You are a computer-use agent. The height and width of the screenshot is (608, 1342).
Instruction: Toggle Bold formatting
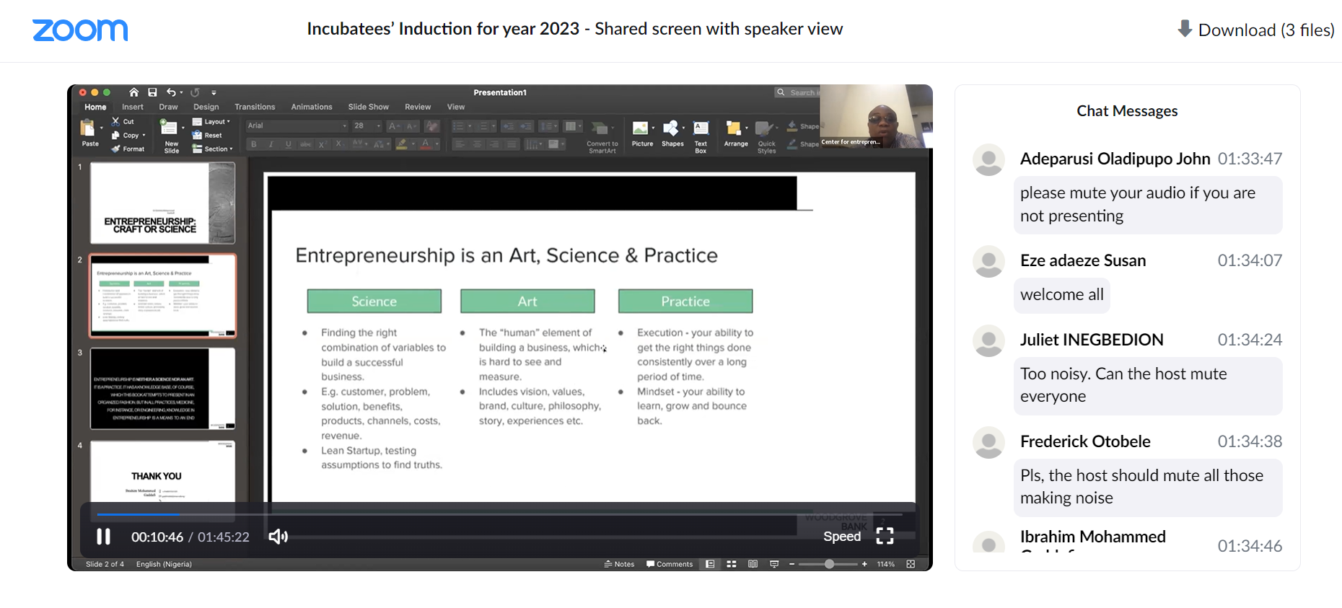coord(254,144)
